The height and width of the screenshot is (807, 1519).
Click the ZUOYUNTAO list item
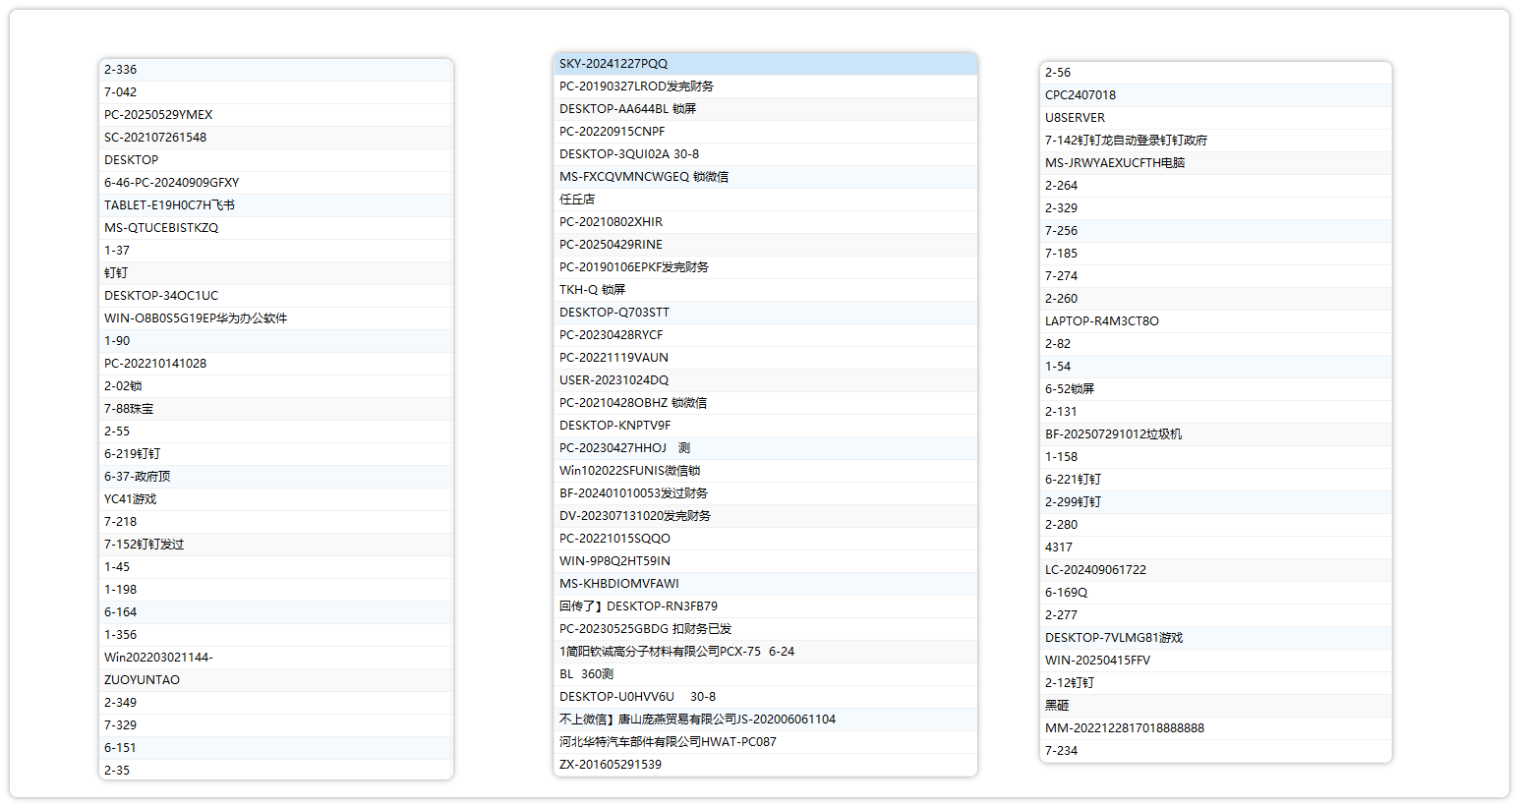point(142,680)
